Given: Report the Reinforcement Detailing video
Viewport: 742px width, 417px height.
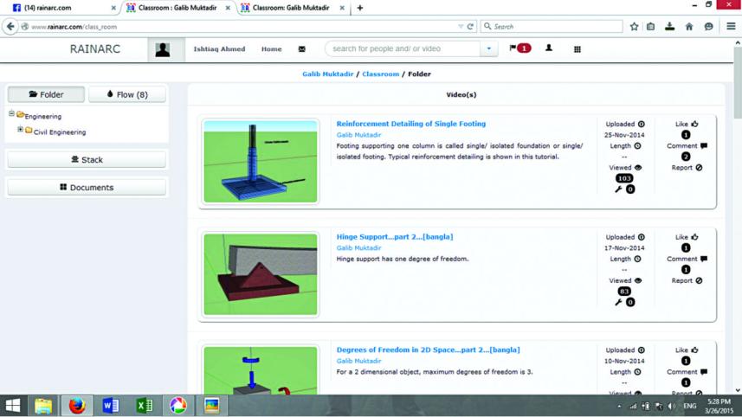Looking at the screenshot, I should pyautogui.click(x=698, y=168).
